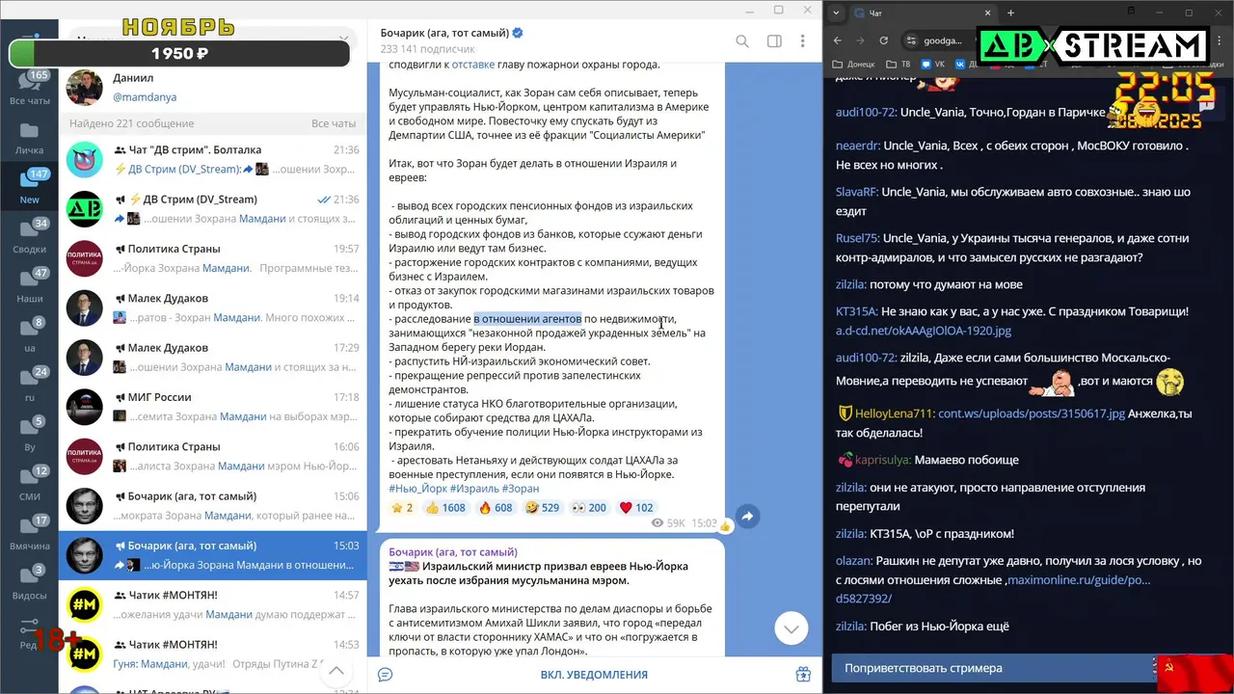Open the By folder
The height and width of the screenshot is (694, 1234).
[29, 435]
